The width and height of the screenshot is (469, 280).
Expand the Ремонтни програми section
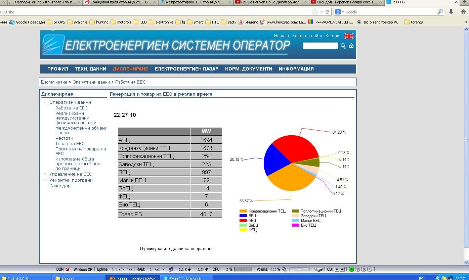point(45,180)
